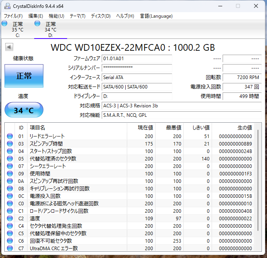
Task: Click status orb of row C6 回復不可能セクタ数
Action: pos(10,241)
